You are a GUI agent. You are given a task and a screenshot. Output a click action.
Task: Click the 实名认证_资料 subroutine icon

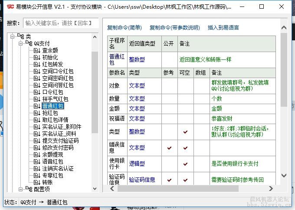[37, 134]
